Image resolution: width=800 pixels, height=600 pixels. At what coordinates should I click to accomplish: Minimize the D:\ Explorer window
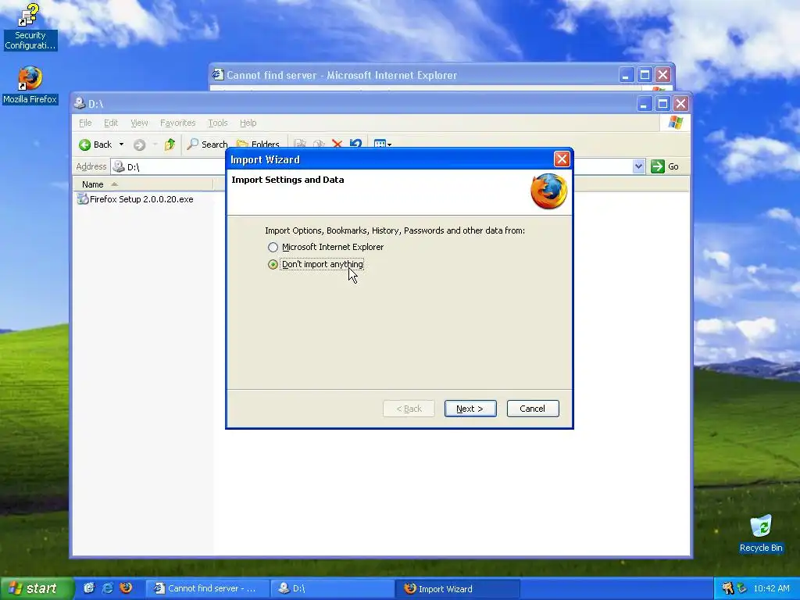point(644,104)
